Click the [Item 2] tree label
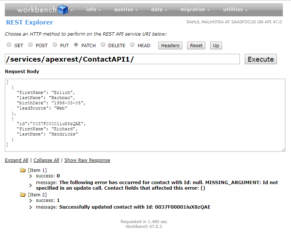The width and height of the screenshot is (291, 232). pos(37,195)
